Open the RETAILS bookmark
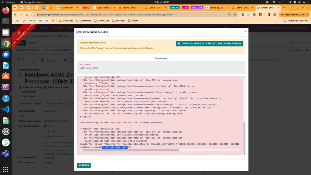 pos(44,20)
